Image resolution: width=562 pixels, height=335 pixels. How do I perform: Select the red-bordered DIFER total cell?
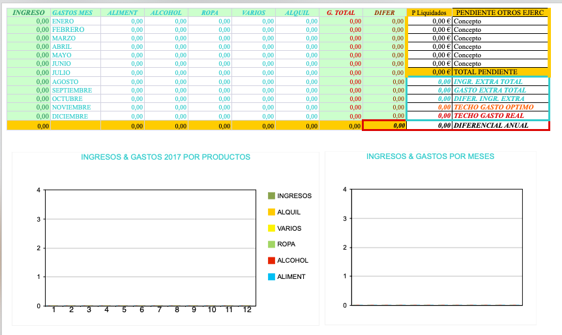[385, 125]
